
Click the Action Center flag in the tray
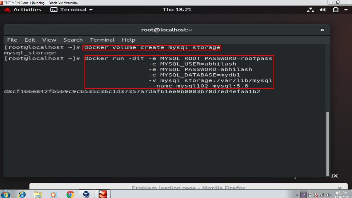[x=316, y=195]
